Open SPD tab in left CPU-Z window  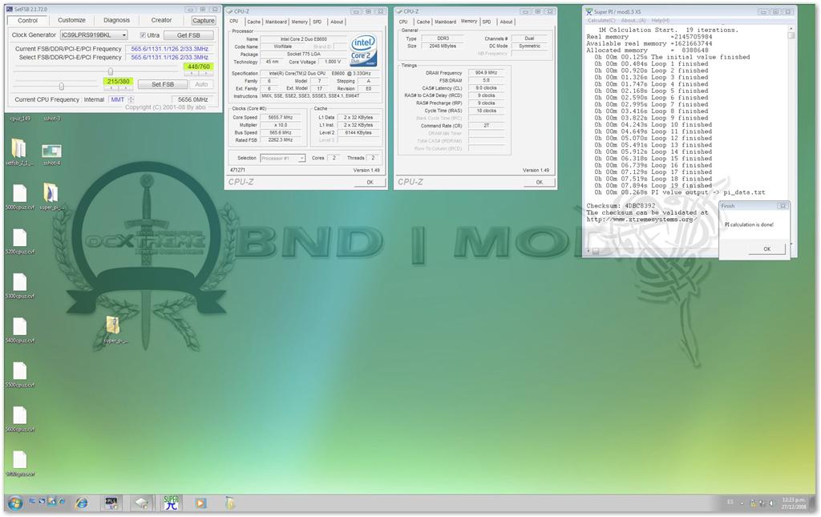pyautogui.click(x=317, y=22)
